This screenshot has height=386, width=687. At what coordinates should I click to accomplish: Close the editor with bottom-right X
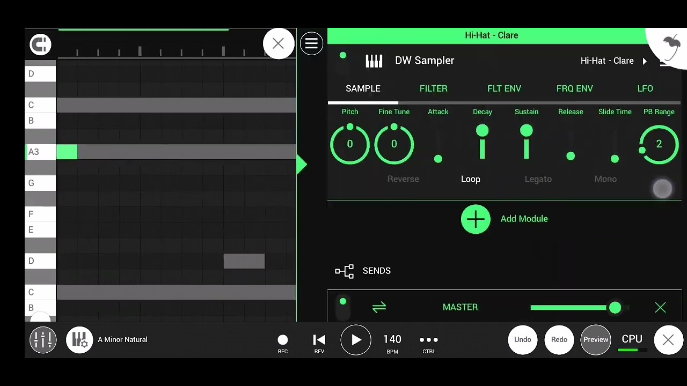coord(668,340)
